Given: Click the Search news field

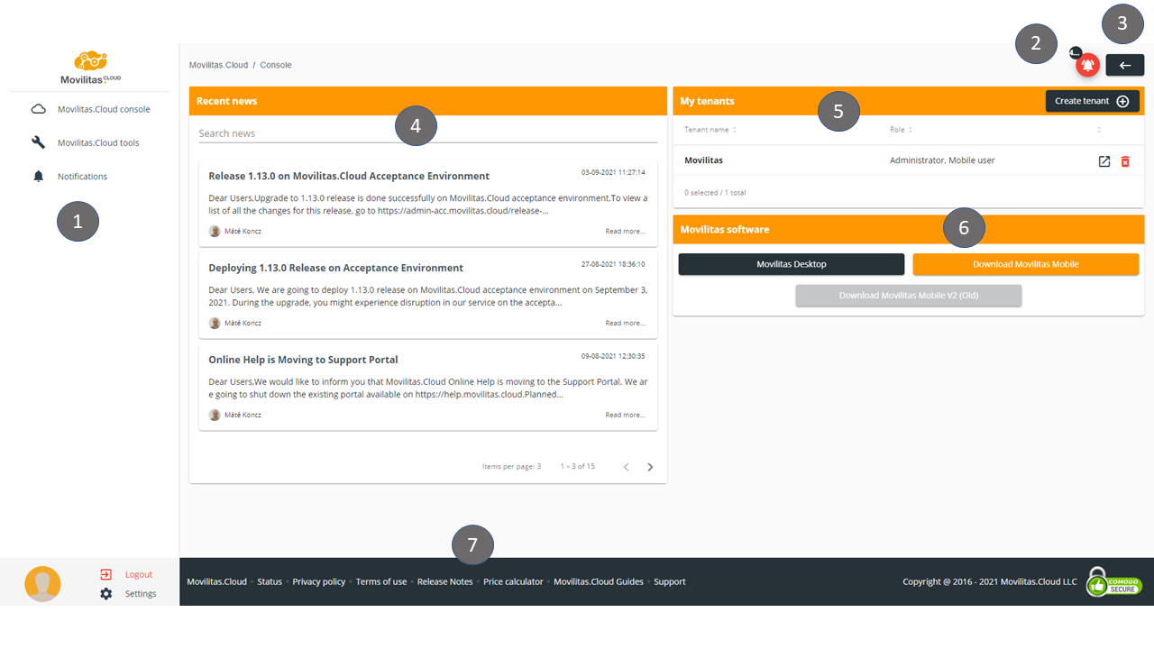Looking at the screenshot, I should pyautogui.click(x=428, y=133).
